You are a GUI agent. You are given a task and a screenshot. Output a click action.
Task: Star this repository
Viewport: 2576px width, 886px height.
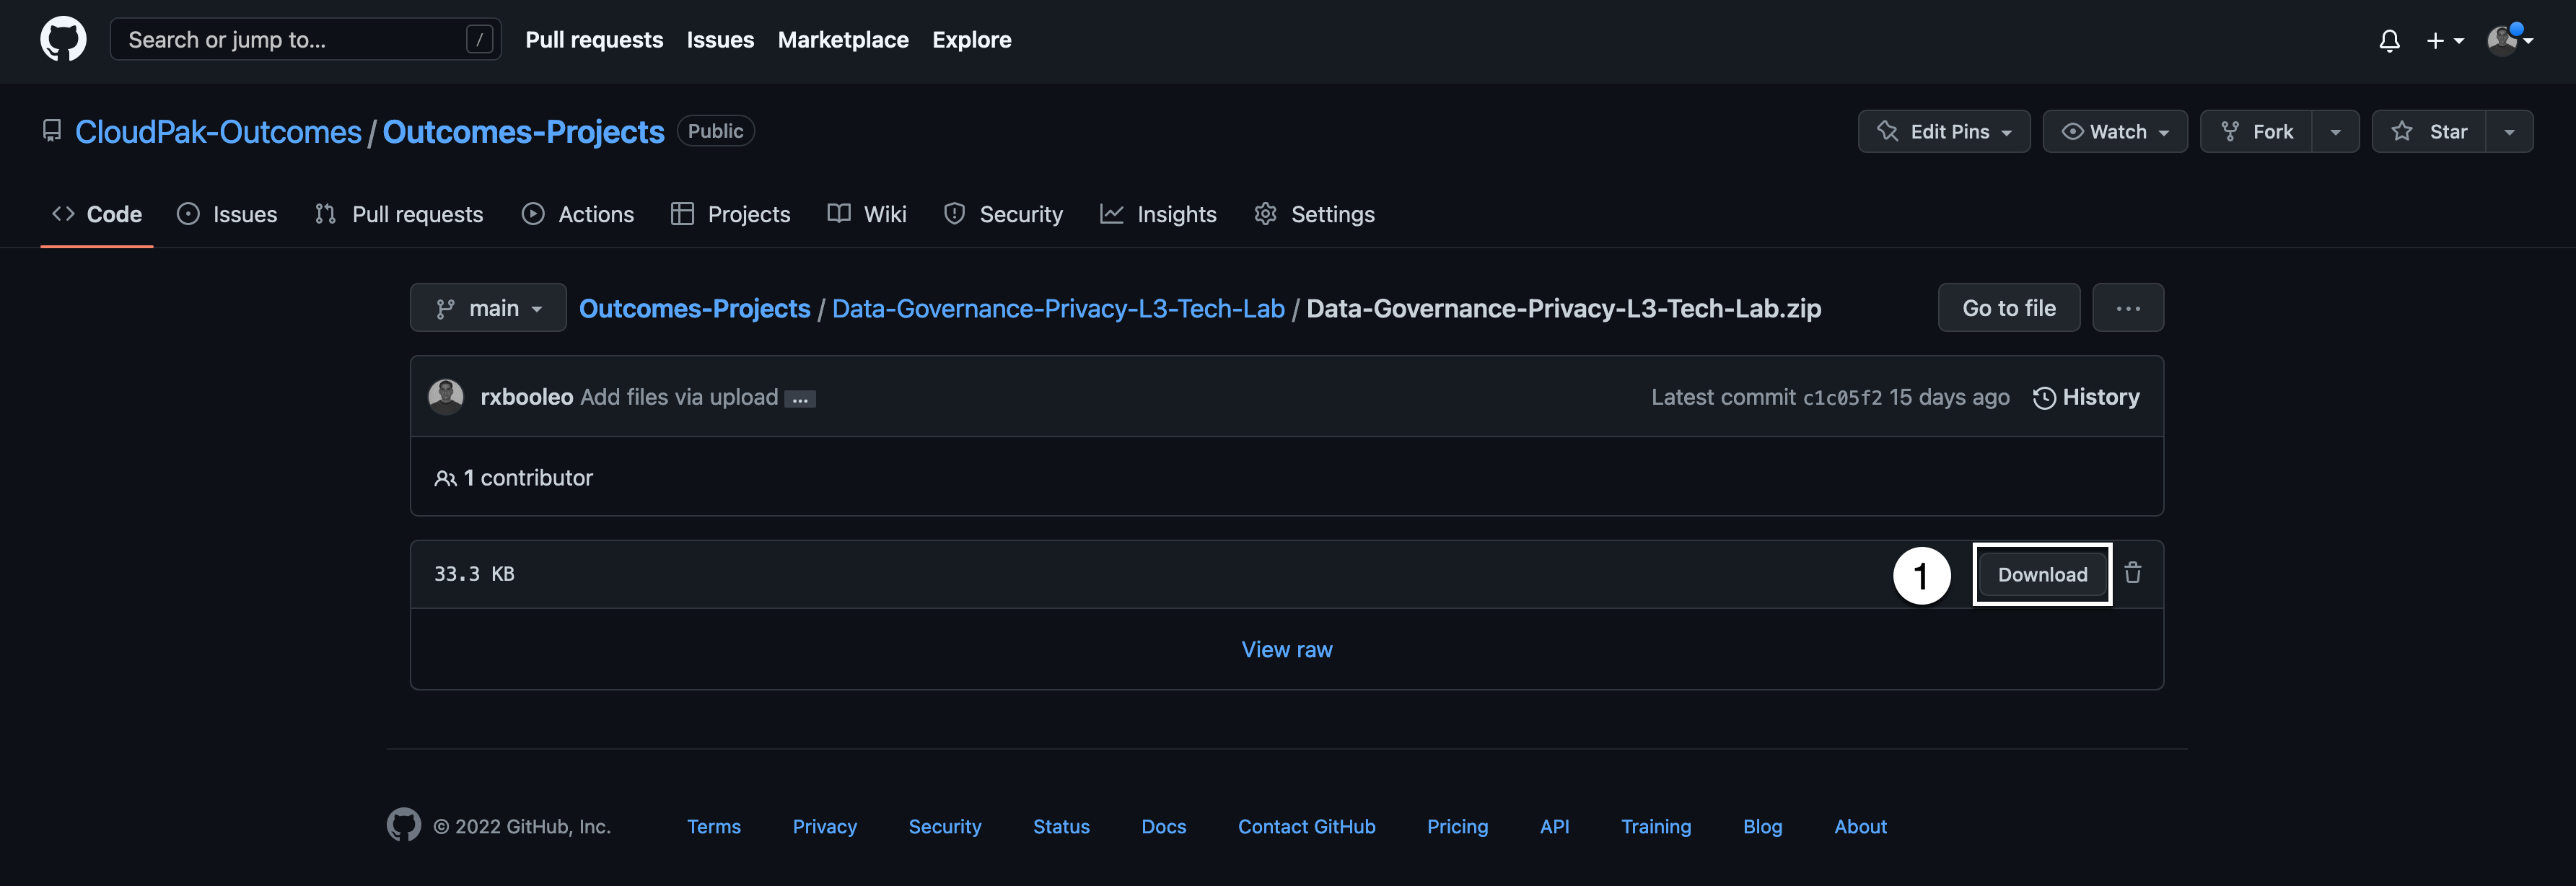click(2429, 132)
